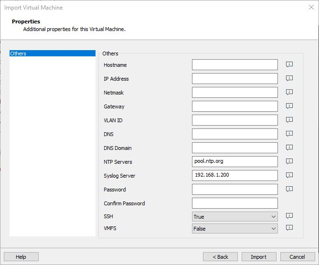The width and height of the screenshot is (319, 265).
Task: Show the Netmask field info tooltip icon
Action: pos(289,92)
